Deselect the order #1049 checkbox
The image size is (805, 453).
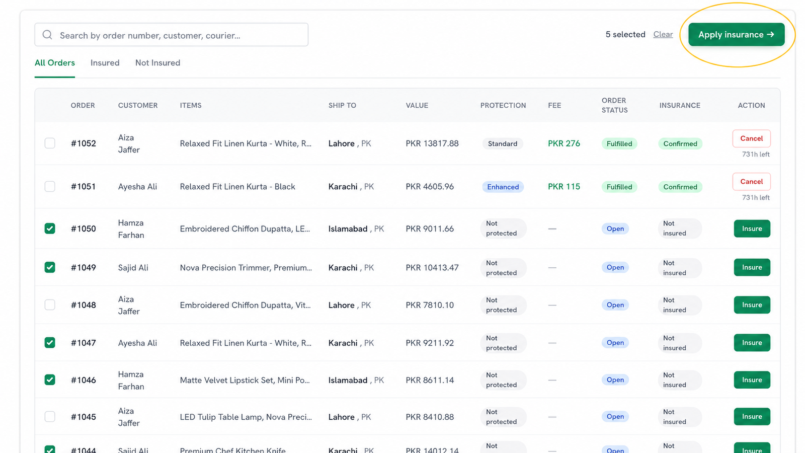pos(50,267)
